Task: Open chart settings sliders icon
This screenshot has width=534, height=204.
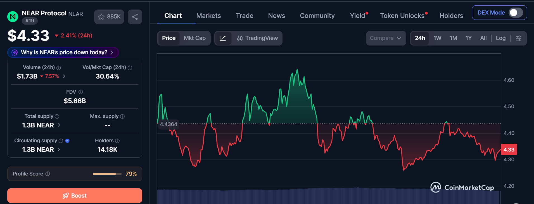Action: click(x=519, y=38)
